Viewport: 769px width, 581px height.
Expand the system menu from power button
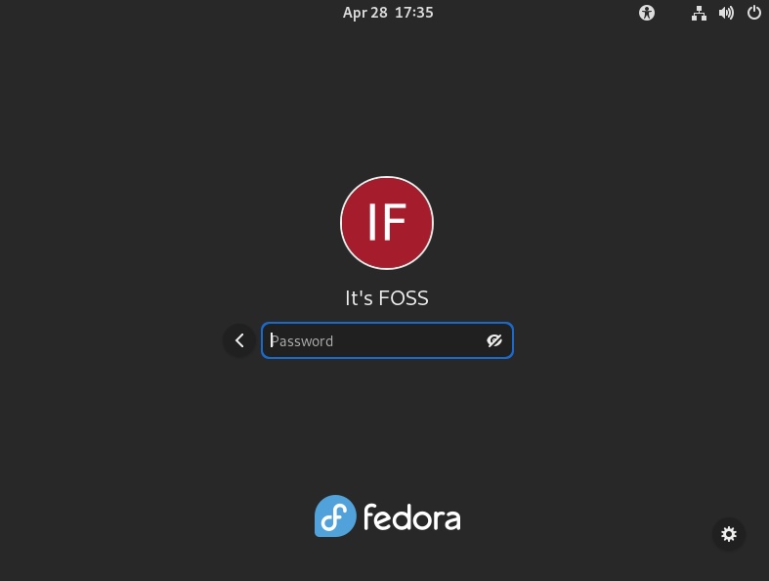pos(753,13)
